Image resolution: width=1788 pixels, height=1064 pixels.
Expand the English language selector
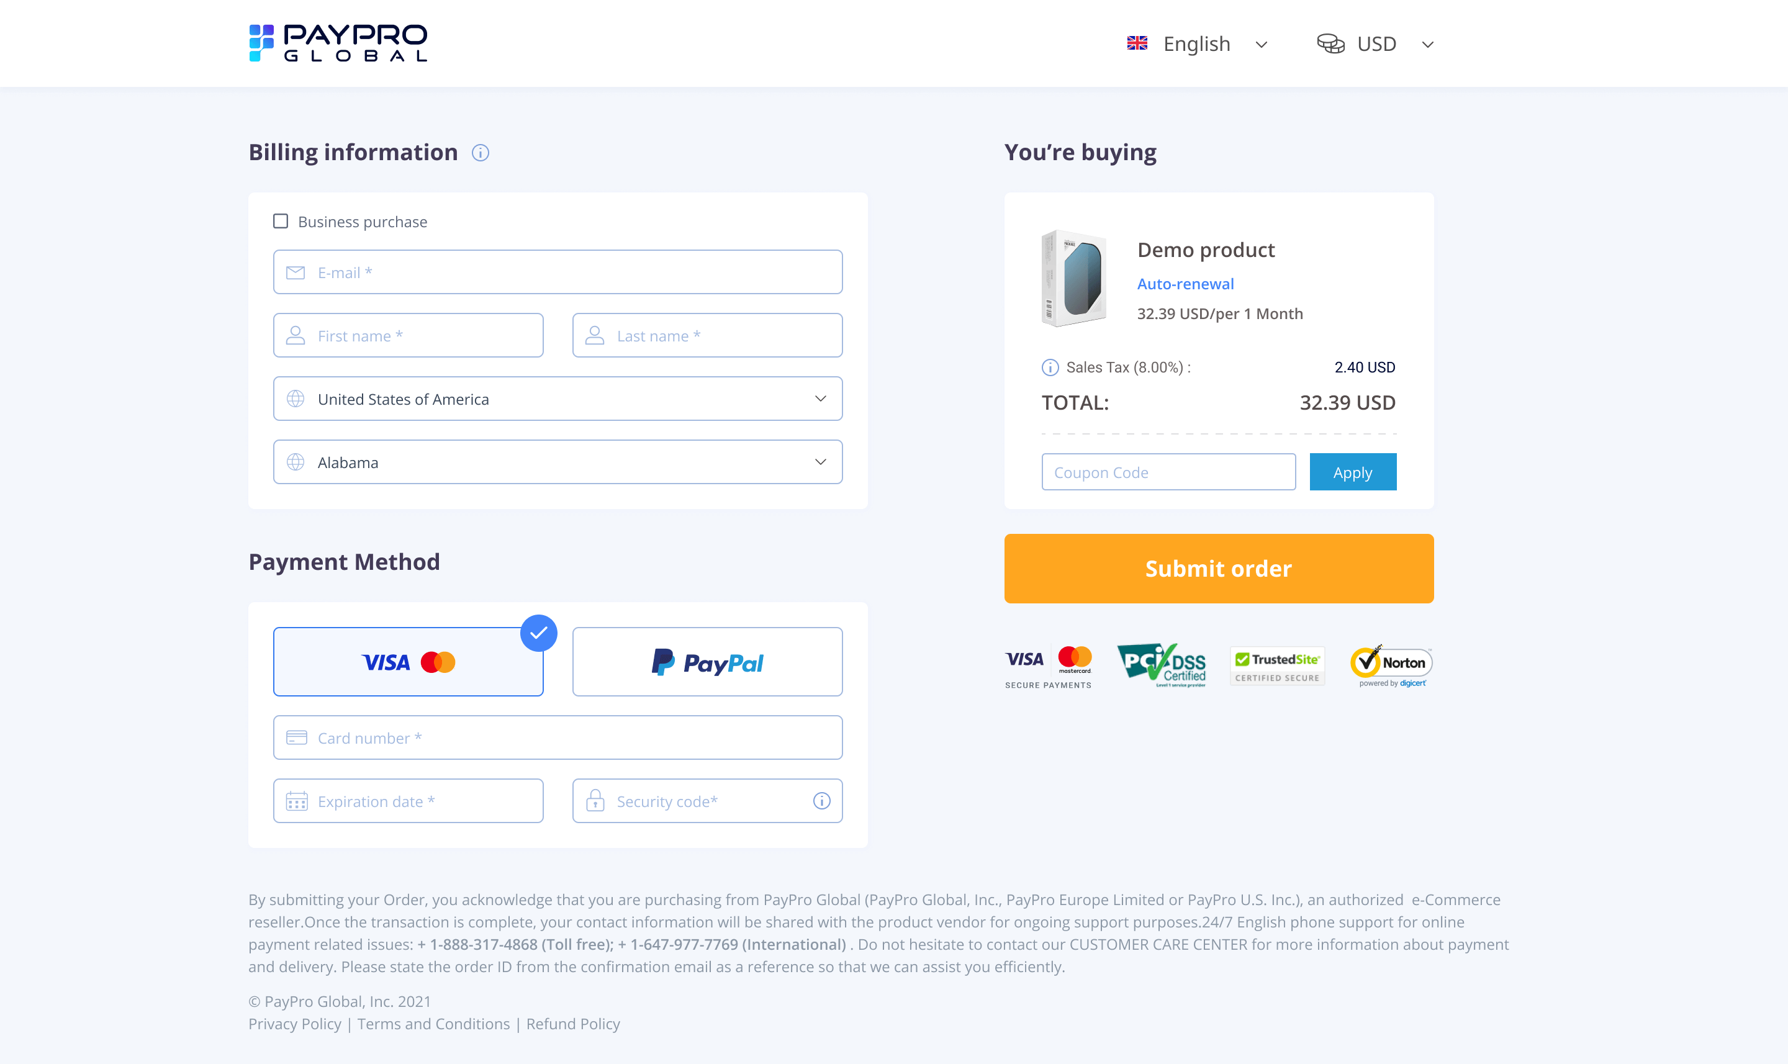click(x=1261, y=45)
